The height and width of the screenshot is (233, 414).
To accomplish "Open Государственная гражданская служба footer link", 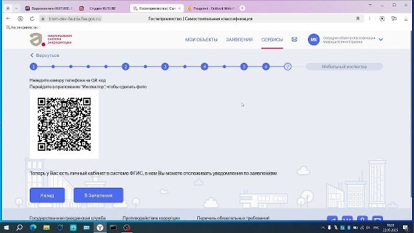I will [67, 218].
